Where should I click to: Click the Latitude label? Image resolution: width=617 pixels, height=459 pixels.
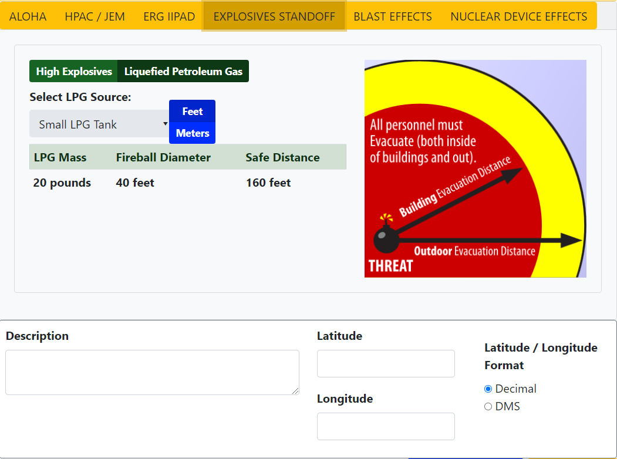tap(339, 336)
